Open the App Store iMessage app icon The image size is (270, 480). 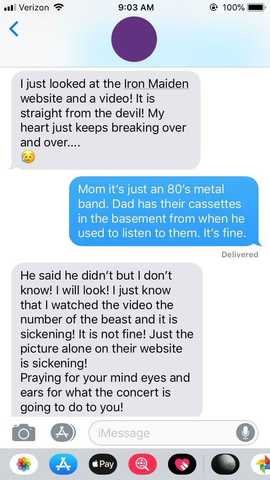[x=63, y=464]
